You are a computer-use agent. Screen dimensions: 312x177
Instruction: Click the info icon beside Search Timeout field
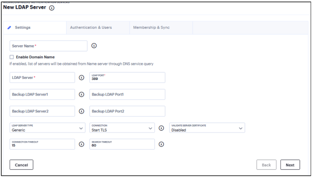point(161,144)
